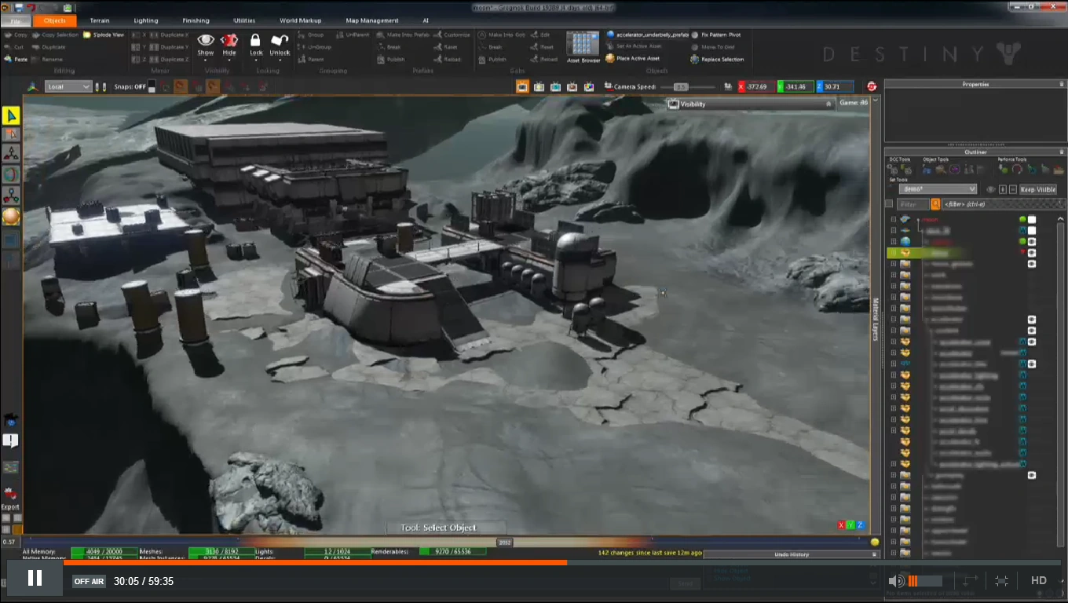The height and width of the screenshot is (603, 1068).
Task: Click the fullscreen icon in video player
Action: (x=1001, y=581)
